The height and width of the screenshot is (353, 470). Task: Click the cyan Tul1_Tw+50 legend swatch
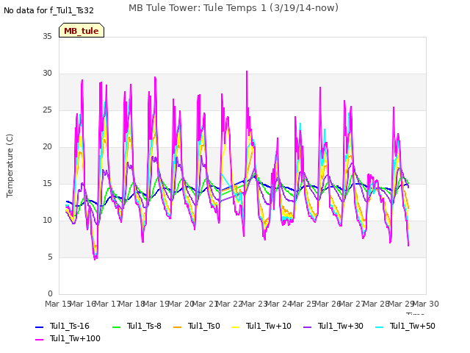(x=380, y=327)
